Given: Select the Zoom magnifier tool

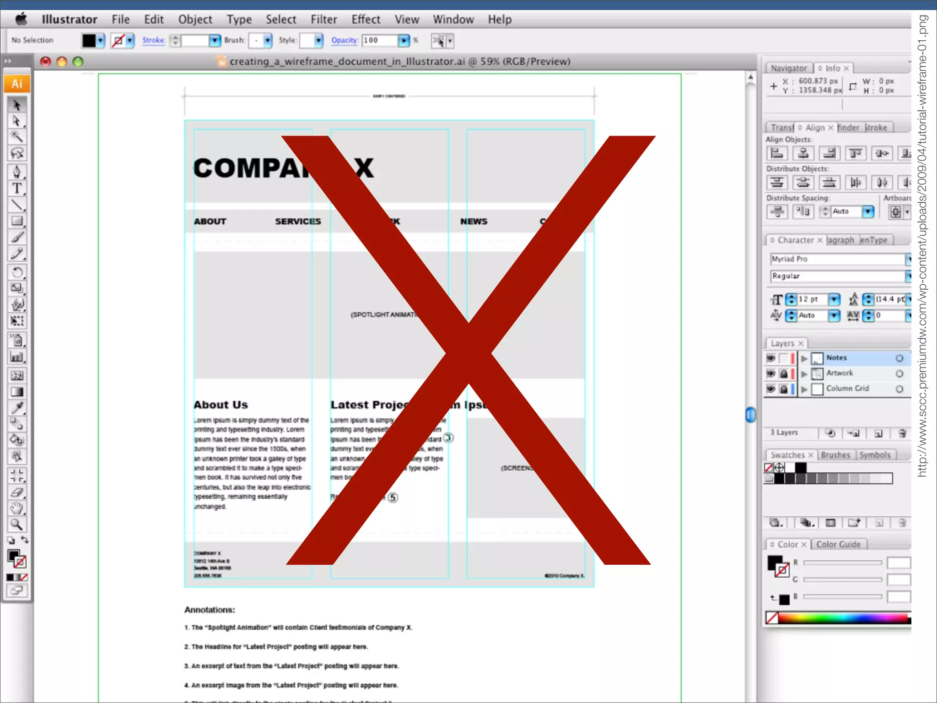Looking at the screenshot, I should click(17, 525).
